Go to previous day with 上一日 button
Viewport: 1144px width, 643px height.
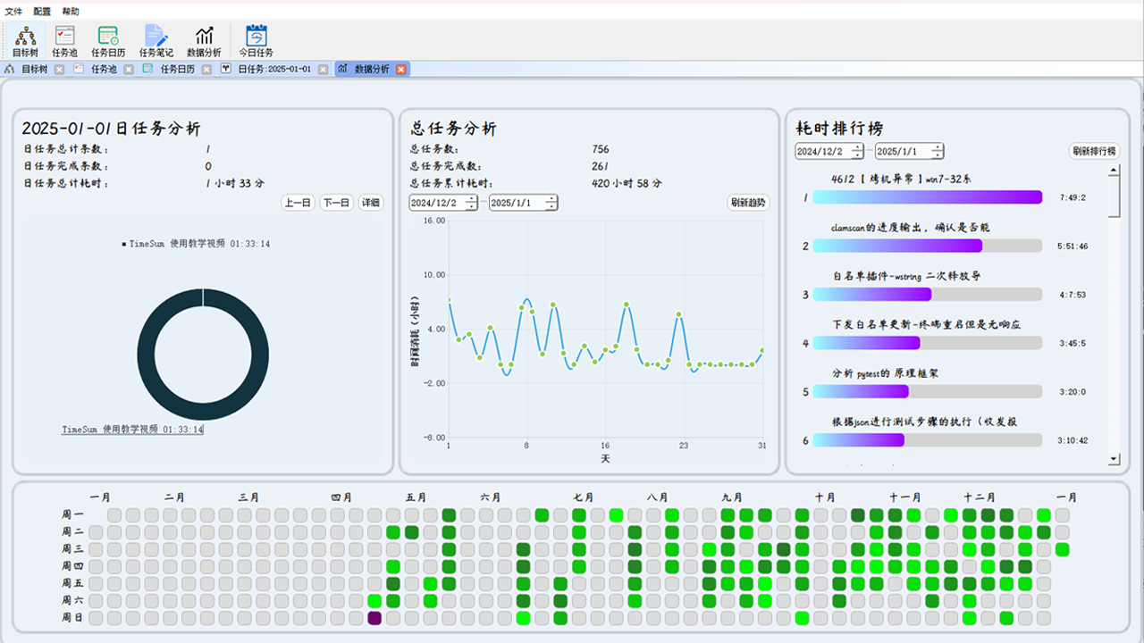[x=298, y=203]
